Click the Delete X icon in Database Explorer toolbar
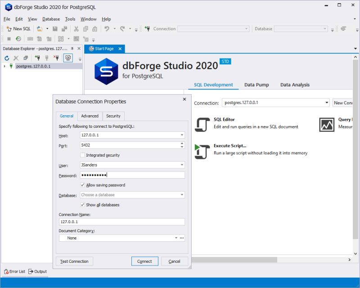This screenshot has height=288, width=360. click(16, 58)
